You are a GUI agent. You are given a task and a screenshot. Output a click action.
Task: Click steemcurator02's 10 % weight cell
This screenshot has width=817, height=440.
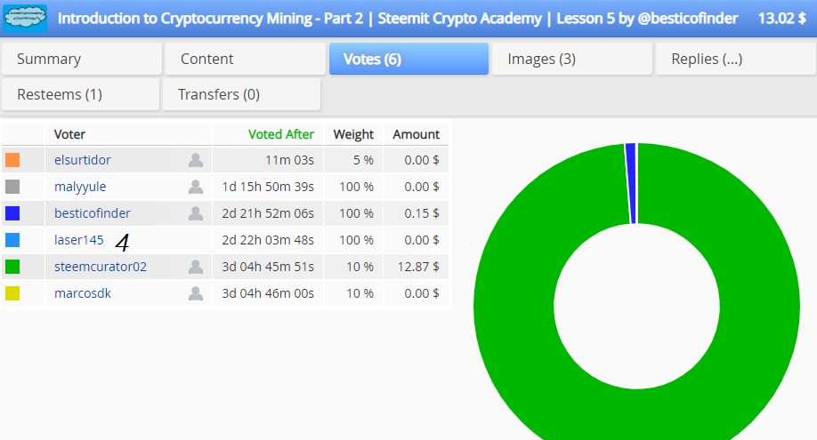coord(353,267)
